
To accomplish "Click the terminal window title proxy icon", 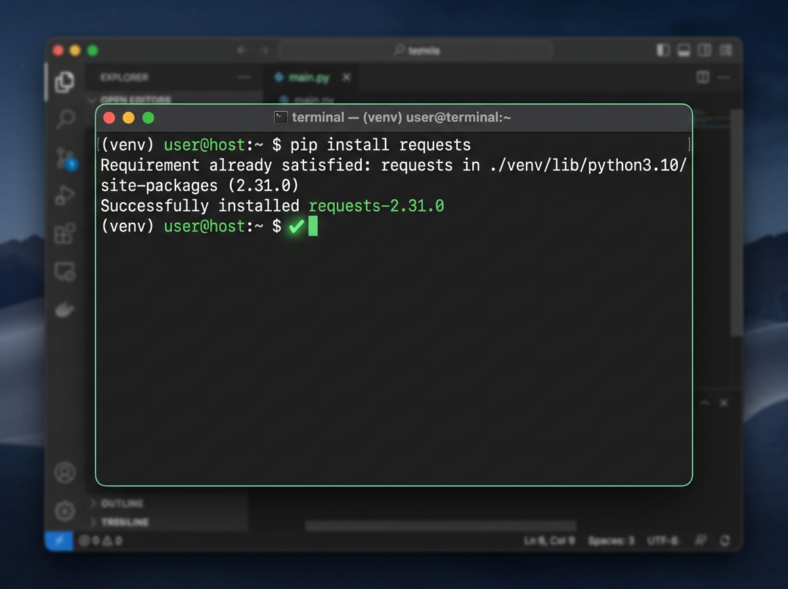I will click(280, 118).
